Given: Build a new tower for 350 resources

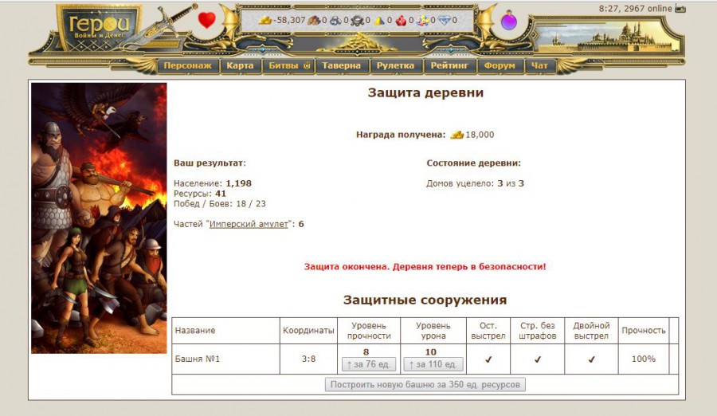Looking at the screenshot, I should tap(425, 385).
